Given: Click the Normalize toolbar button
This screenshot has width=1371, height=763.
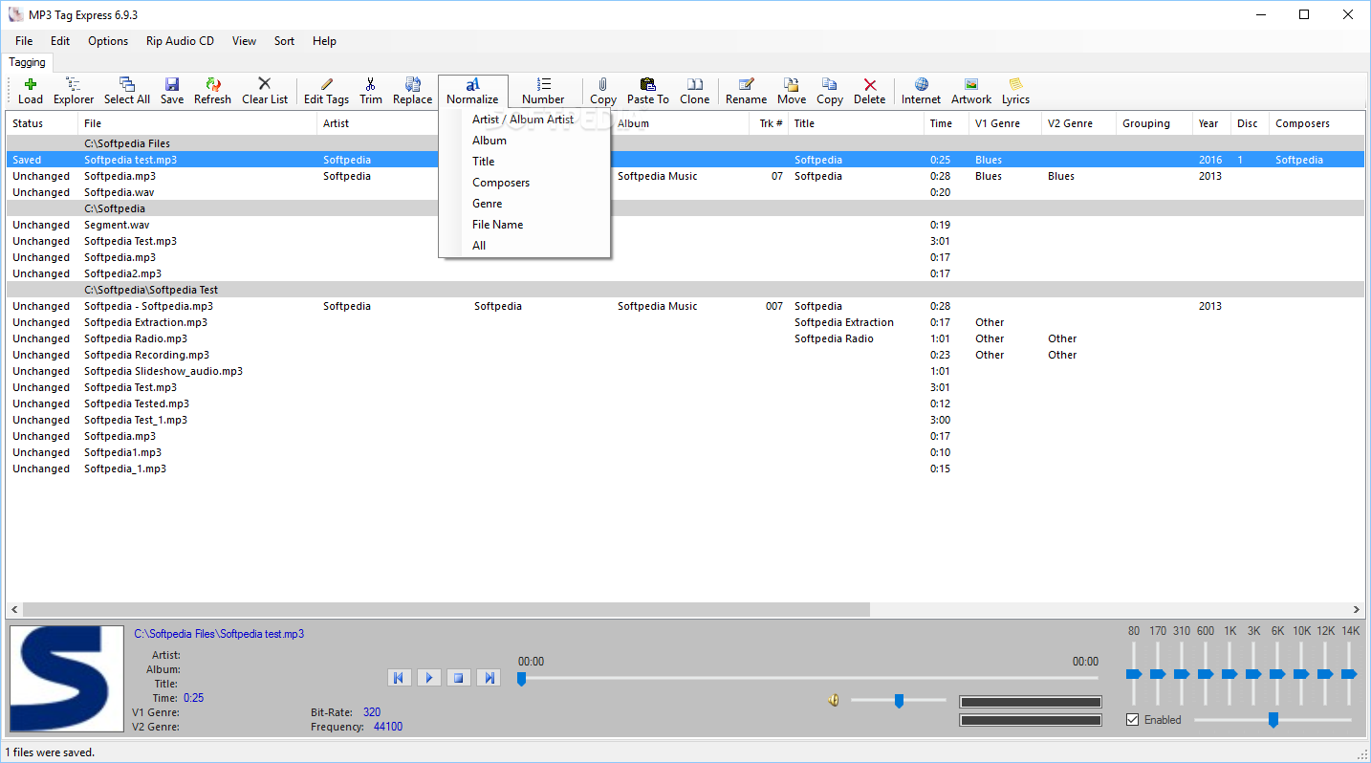Looking at the screenshot, I should pos(472,91).
